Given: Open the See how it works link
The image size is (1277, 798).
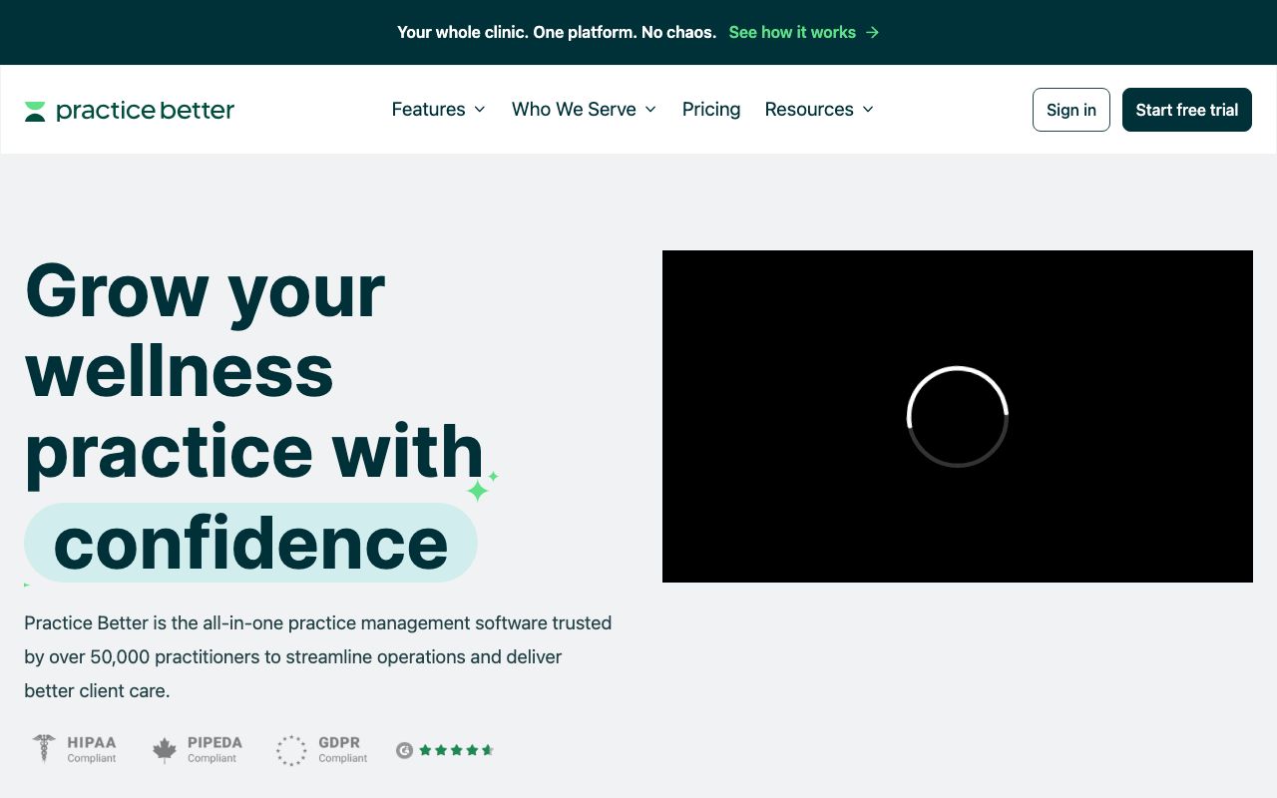Looking at the screenshot, I should point(792,32).
